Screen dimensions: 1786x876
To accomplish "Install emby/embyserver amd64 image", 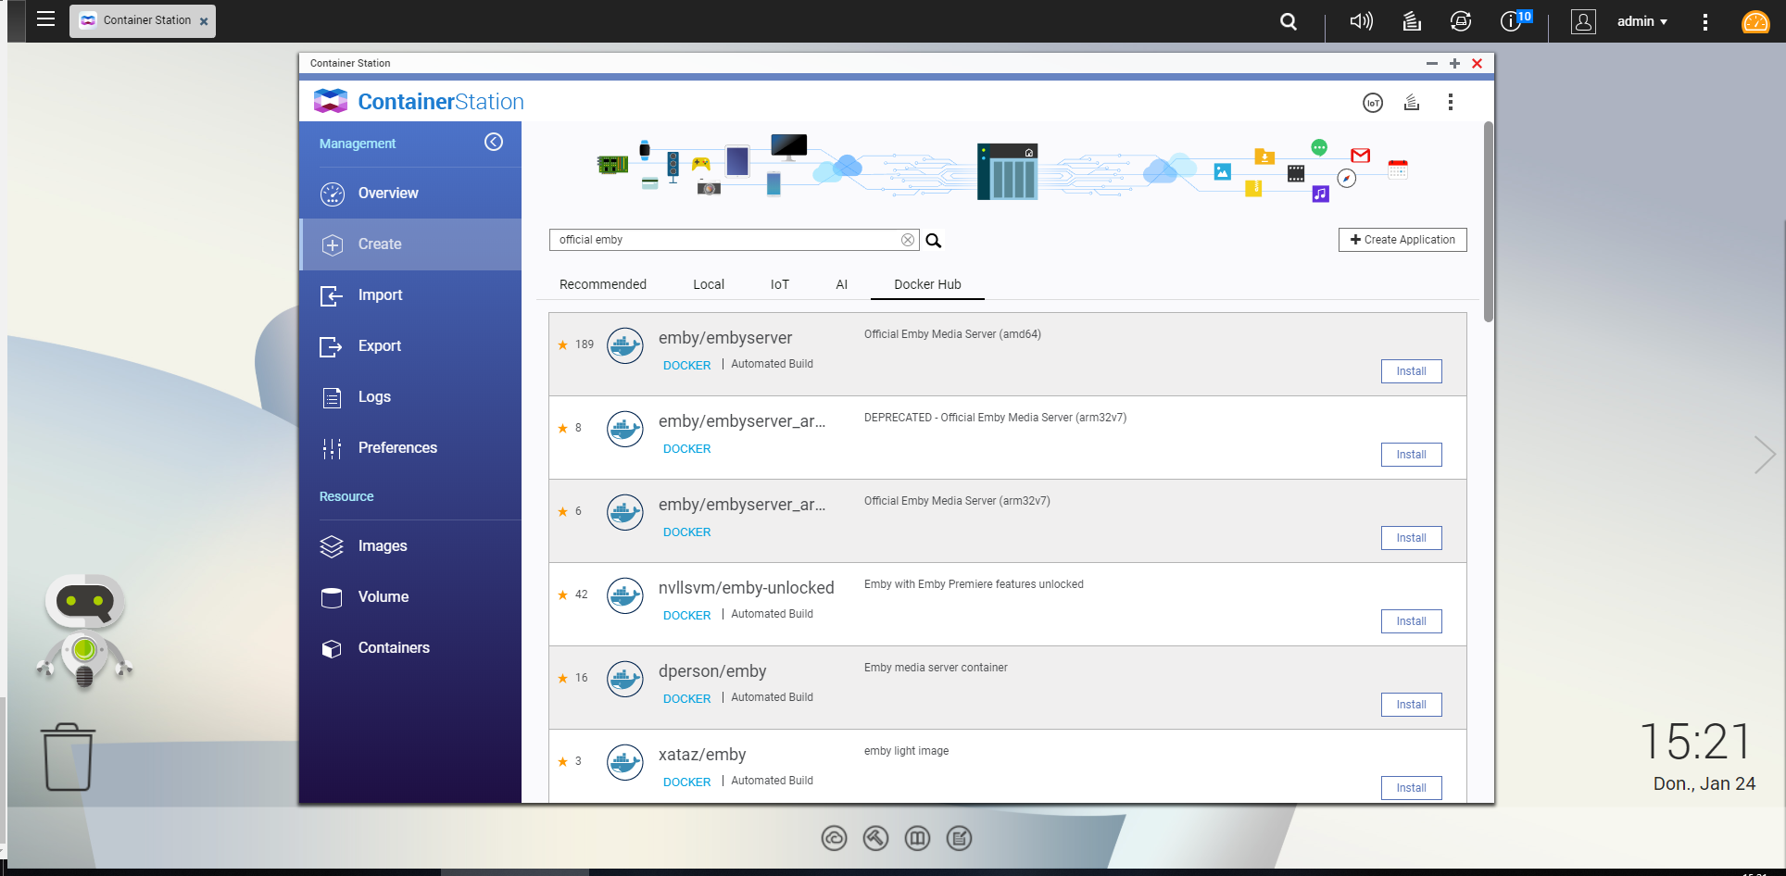I will (x=1412, y=371).
